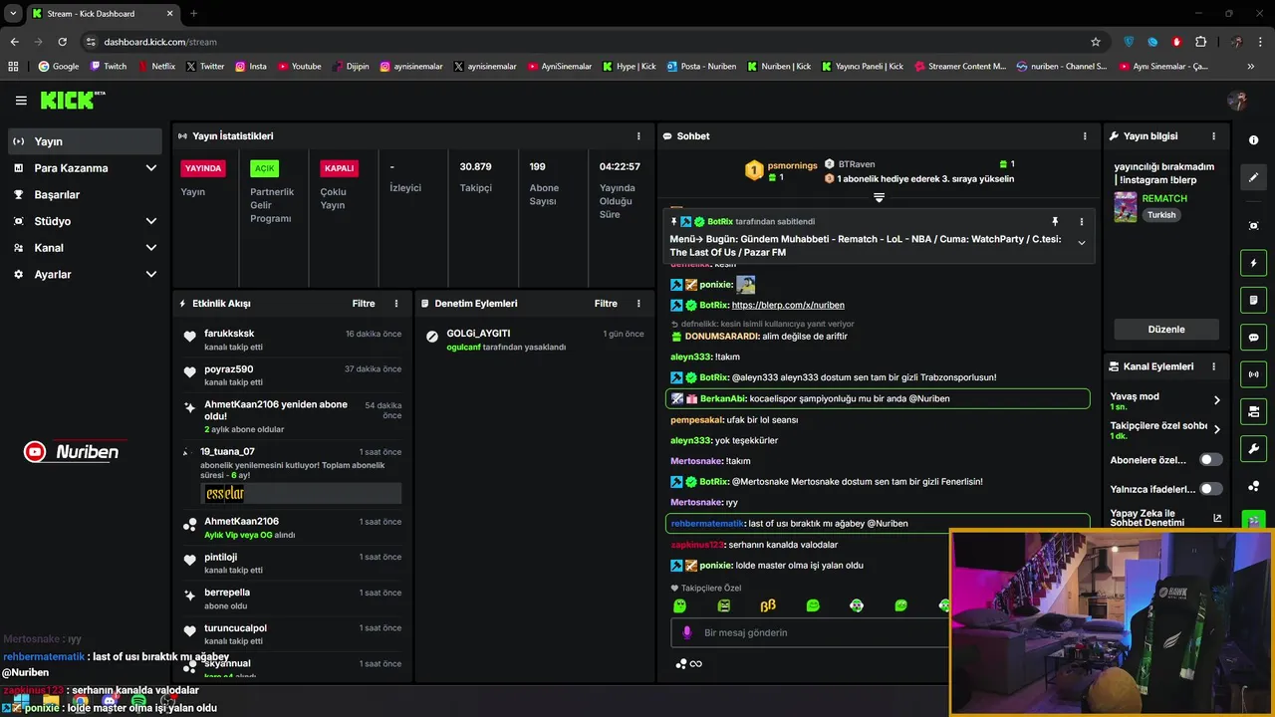This screenshot has height=717, width=1275.
Task: Click the screen capture icon in right sidebar
Action: (1253, 226)
